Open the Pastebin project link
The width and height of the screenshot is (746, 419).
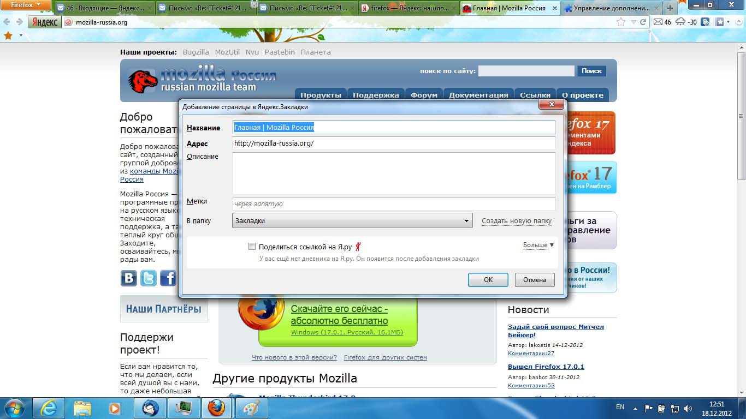pyautogui.click(x=280, y=52)
